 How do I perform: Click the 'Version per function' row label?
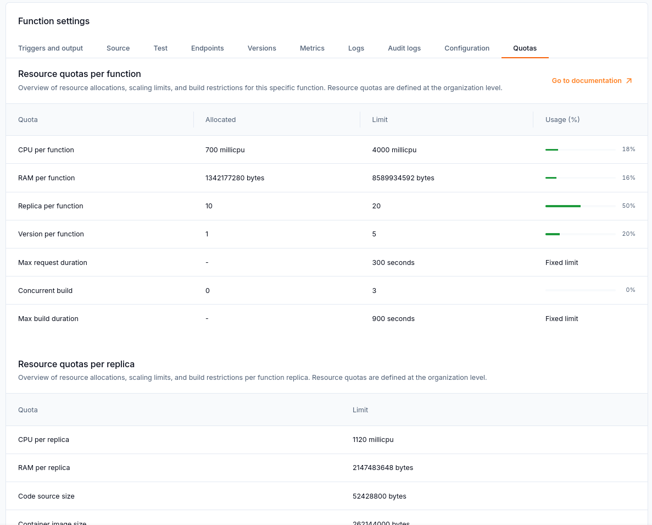click(51, 234)
